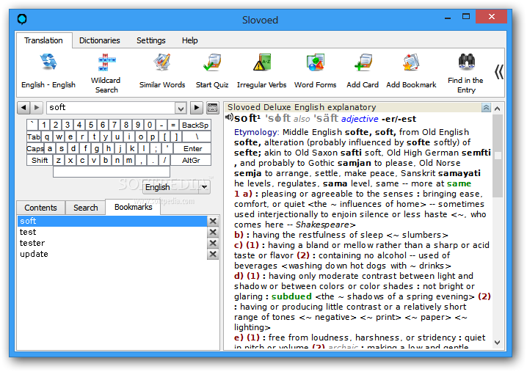Go back with the left arrow button
This screenshot has width=527, height=372.
click(x=23, y=108)
